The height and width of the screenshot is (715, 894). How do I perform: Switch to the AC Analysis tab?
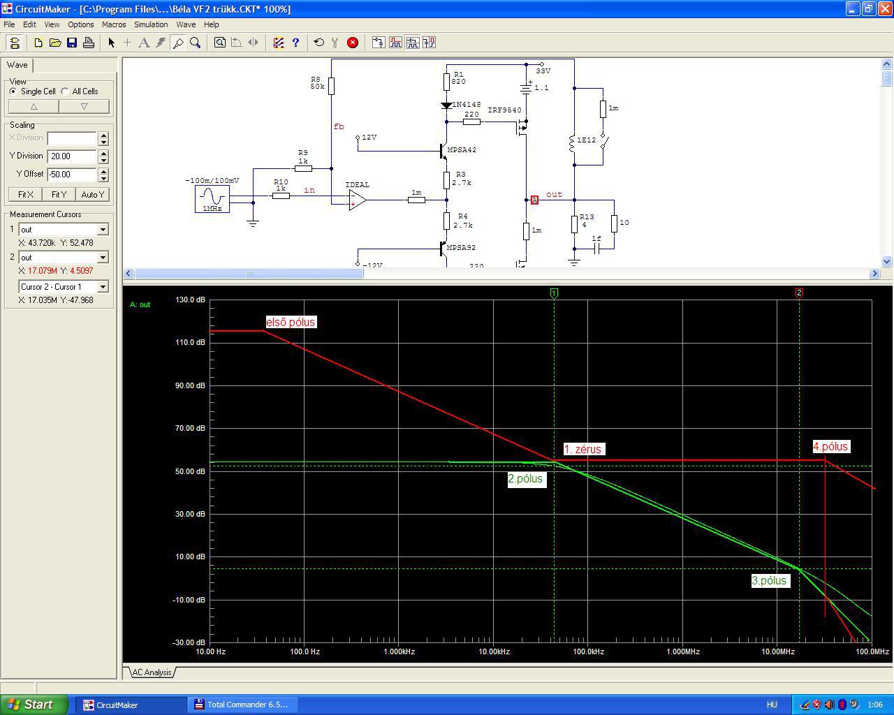click(x=152, y=672)
